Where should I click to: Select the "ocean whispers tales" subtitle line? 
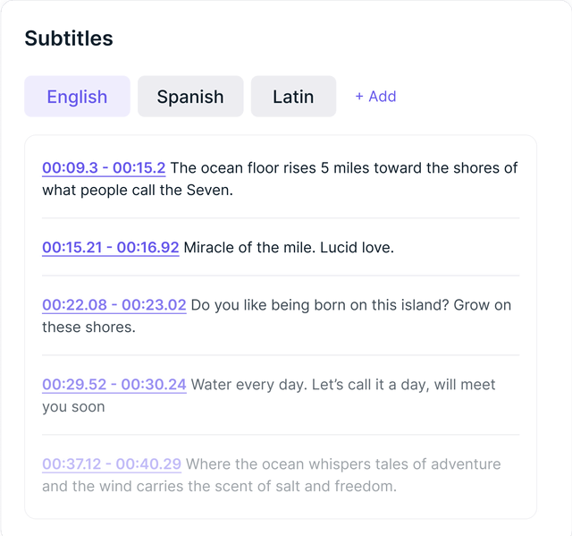tap(343, 464)
